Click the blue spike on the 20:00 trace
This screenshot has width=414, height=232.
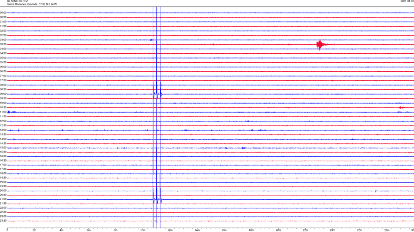(375, 191)
